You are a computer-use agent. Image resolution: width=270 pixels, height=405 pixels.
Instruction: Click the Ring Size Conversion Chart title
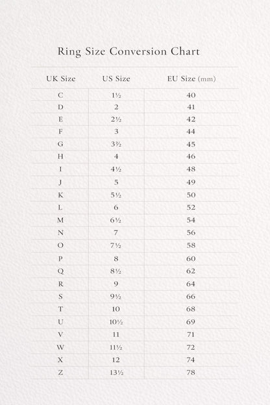pos(129,51)
